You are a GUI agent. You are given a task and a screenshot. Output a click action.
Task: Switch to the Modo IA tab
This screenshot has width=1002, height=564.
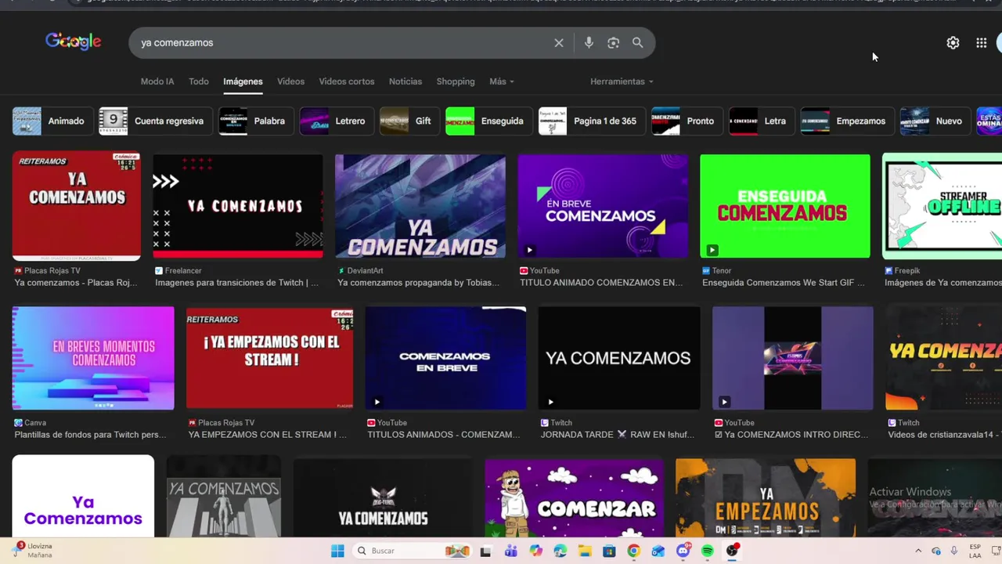tap(157, 81)
